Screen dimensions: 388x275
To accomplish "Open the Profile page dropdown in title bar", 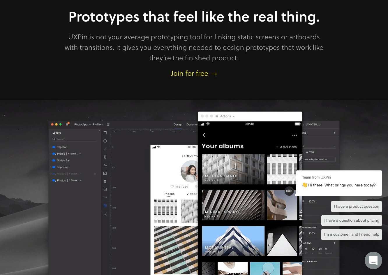I will 98,124.
